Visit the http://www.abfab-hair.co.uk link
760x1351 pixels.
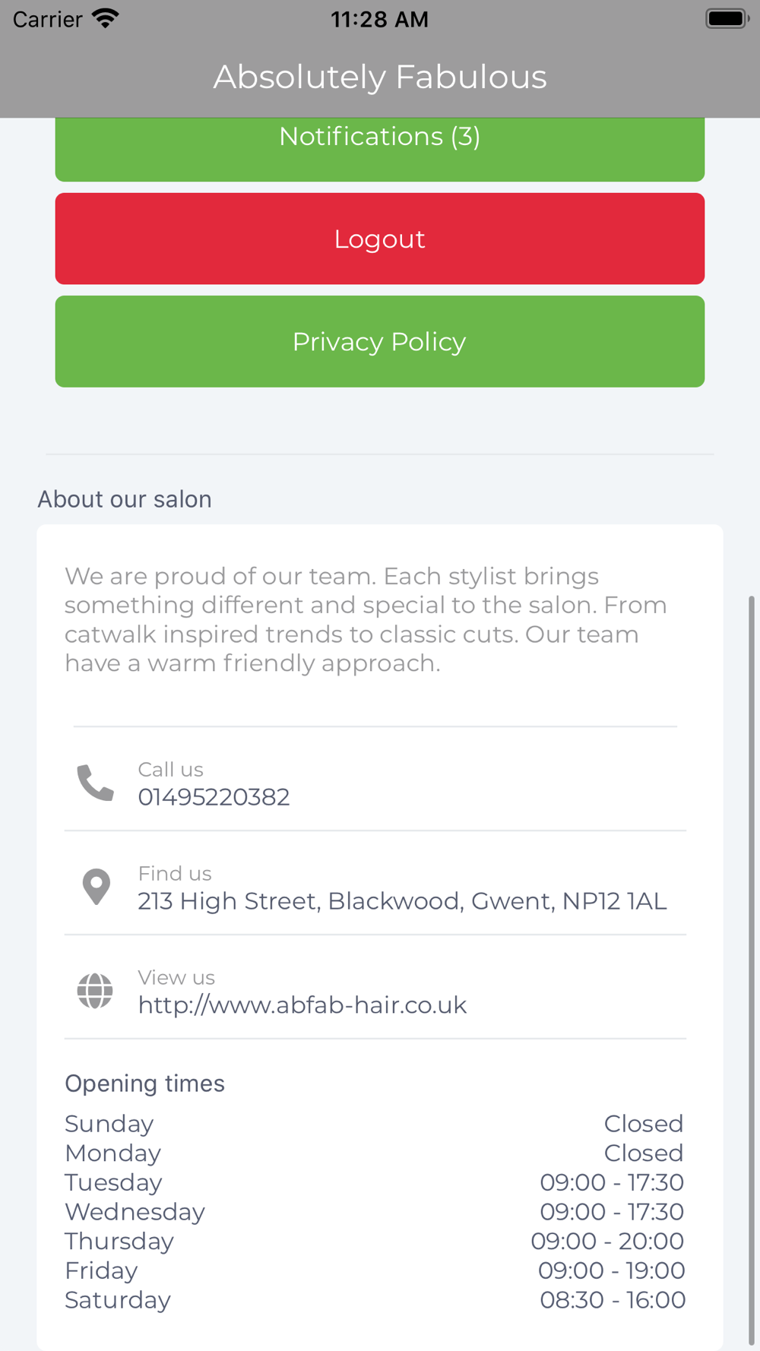coord(302,1005)
